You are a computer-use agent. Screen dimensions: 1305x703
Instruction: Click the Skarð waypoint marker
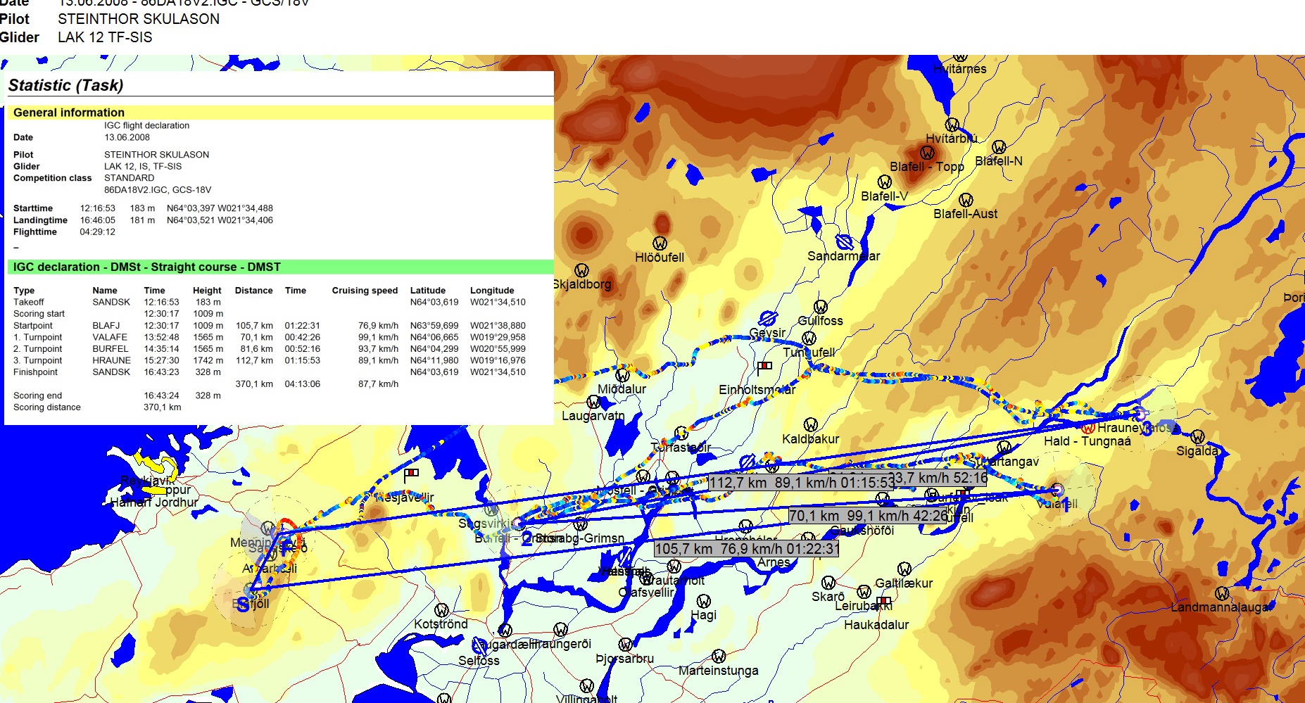(828, 583)
